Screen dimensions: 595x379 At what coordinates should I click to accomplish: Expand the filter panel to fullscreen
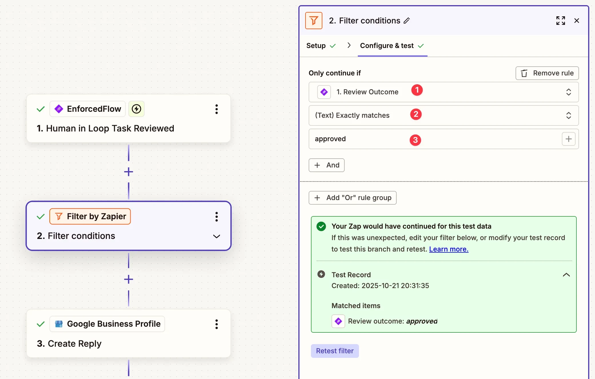click(x=560, y=21)
